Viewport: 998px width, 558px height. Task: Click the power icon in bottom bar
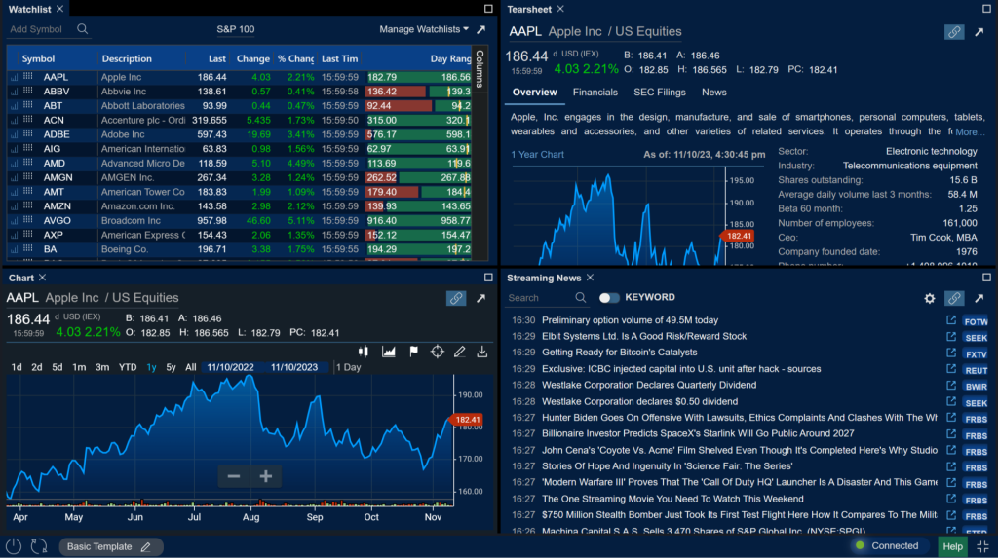14,546
